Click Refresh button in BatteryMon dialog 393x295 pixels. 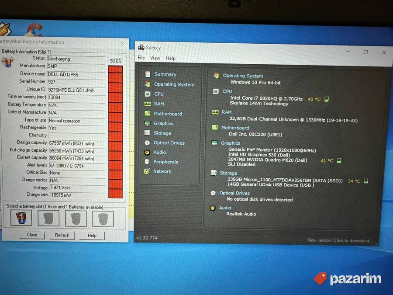click(x=62, y=235)
